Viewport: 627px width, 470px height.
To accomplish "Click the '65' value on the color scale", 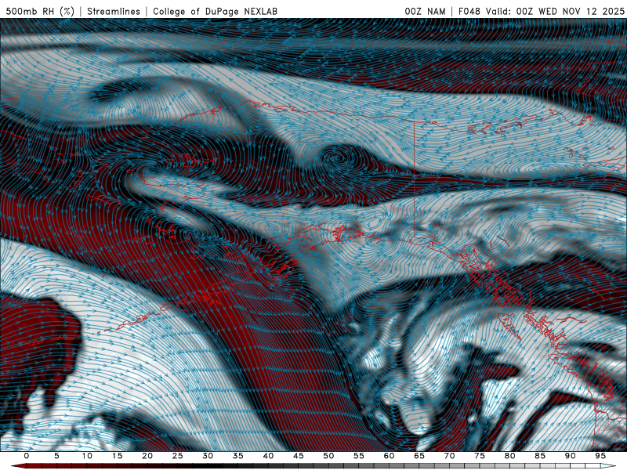I will [419, 456].
